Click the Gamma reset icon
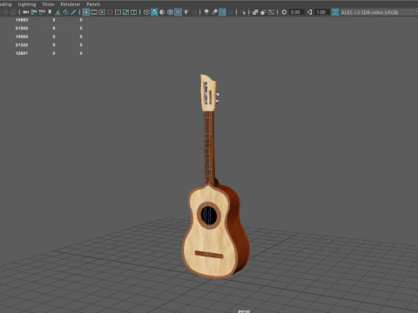 [310, 12]
